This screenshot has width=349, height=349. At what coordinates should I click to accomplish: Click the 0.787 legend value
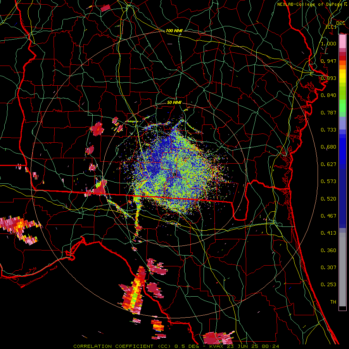point(328,112)
